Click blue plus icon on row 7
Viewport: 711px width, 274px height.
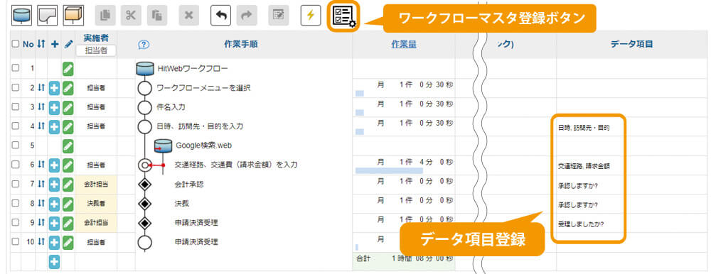click(x=55, y=185)
